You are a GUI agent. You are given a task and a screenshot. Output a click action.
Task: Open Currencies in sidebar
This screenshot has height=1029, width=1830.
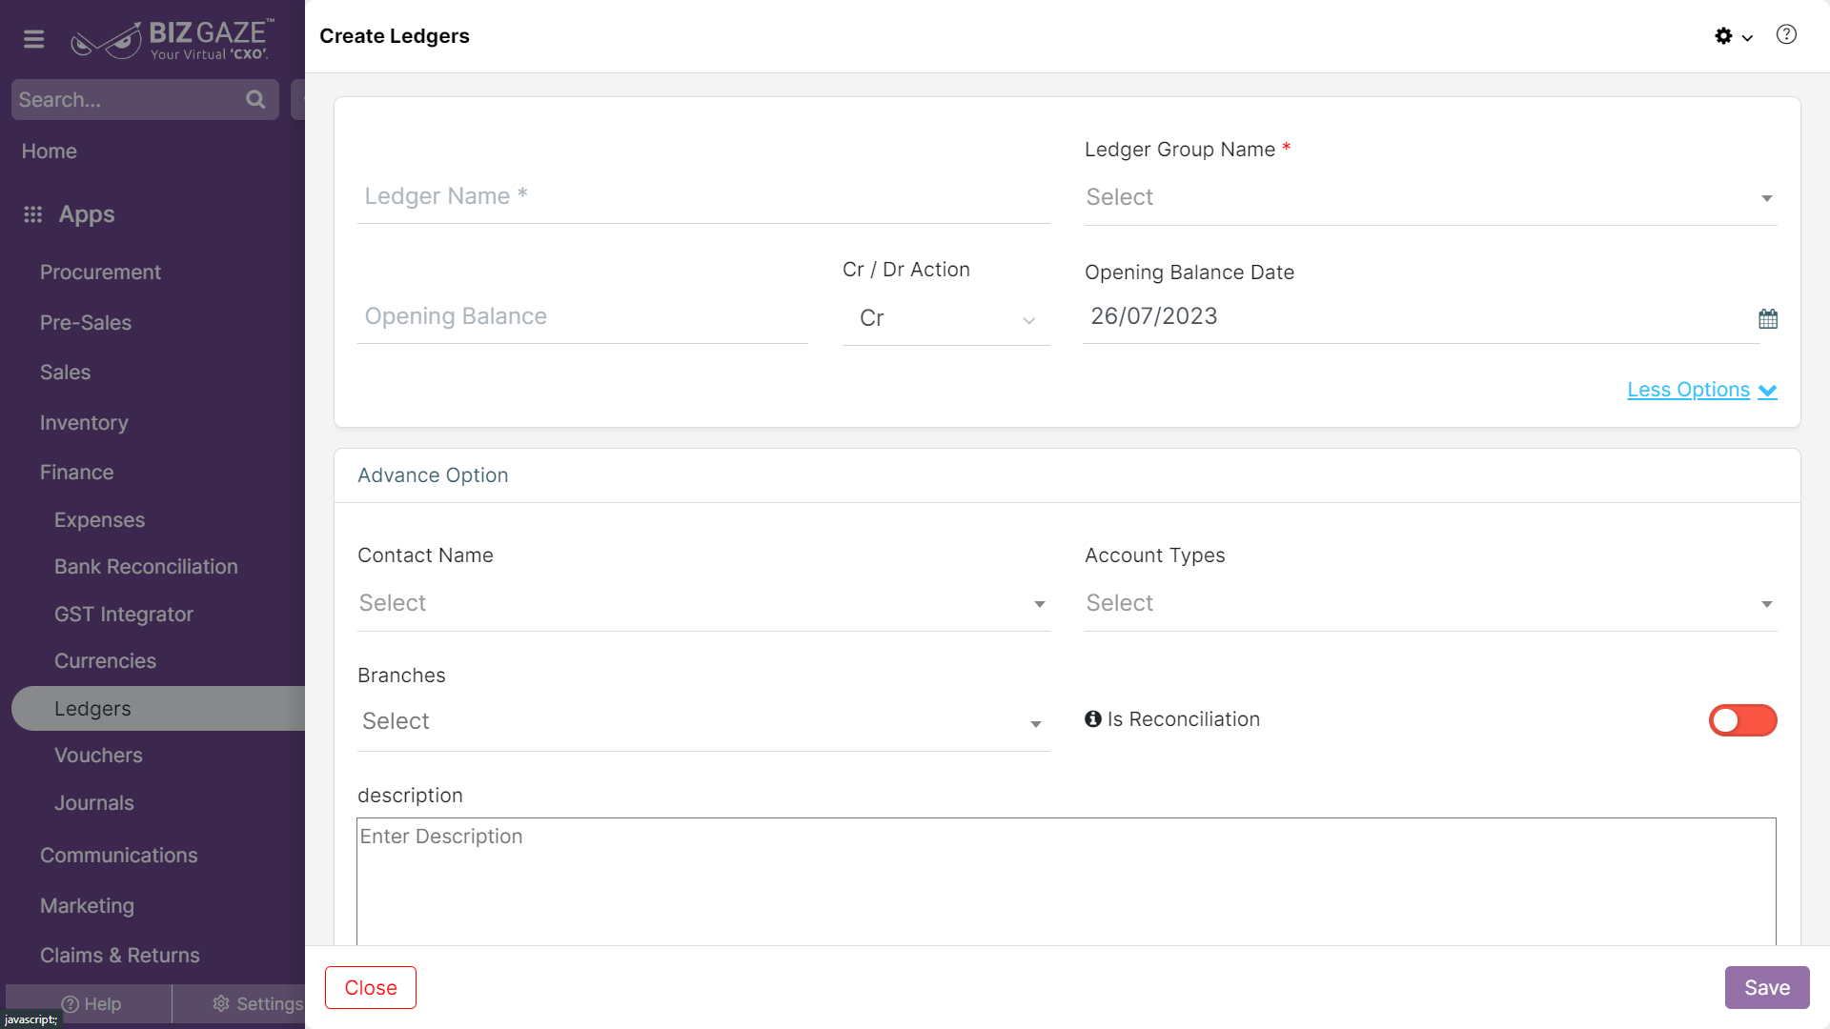click(x=105, y=661)
